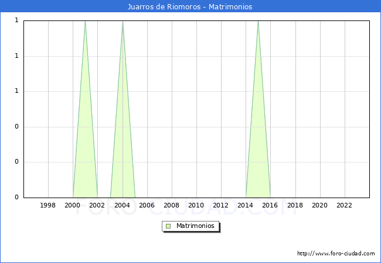Select the 2015 peak in the chart
Screen dimensions: 381x263
[258, 22]
